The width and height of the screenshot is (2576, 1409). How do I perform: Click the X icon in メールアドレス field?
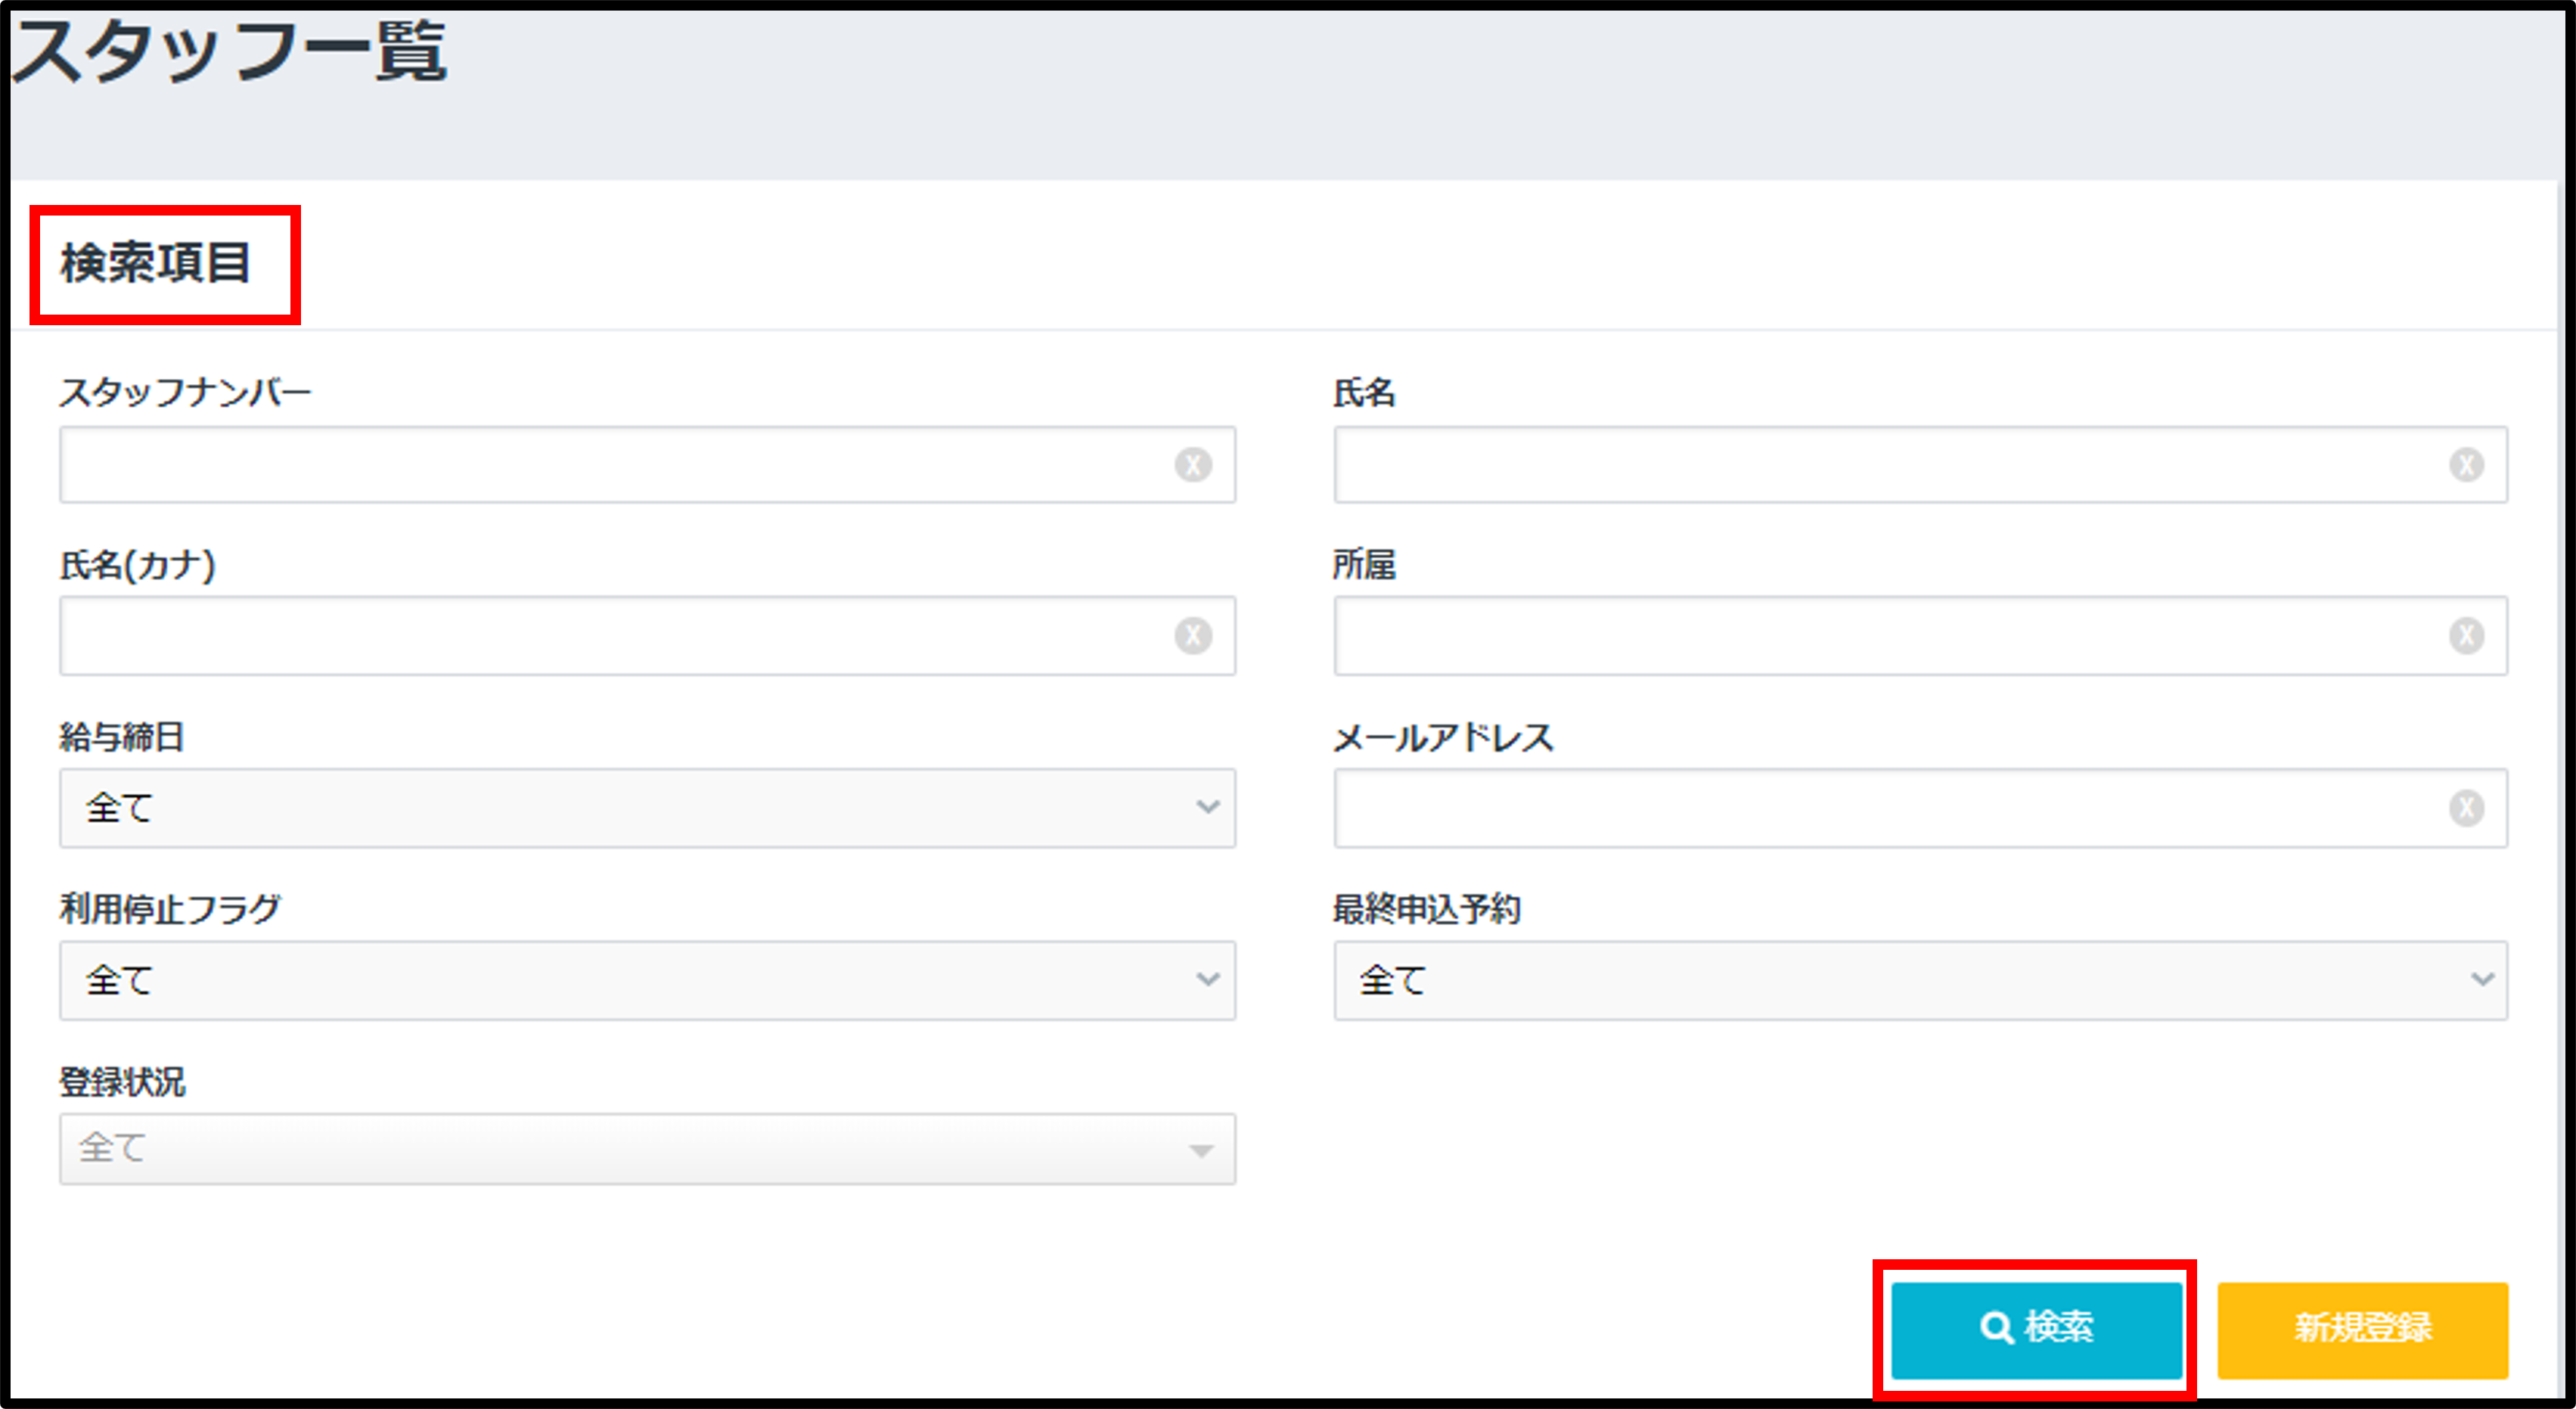[x=2466, y=808]
